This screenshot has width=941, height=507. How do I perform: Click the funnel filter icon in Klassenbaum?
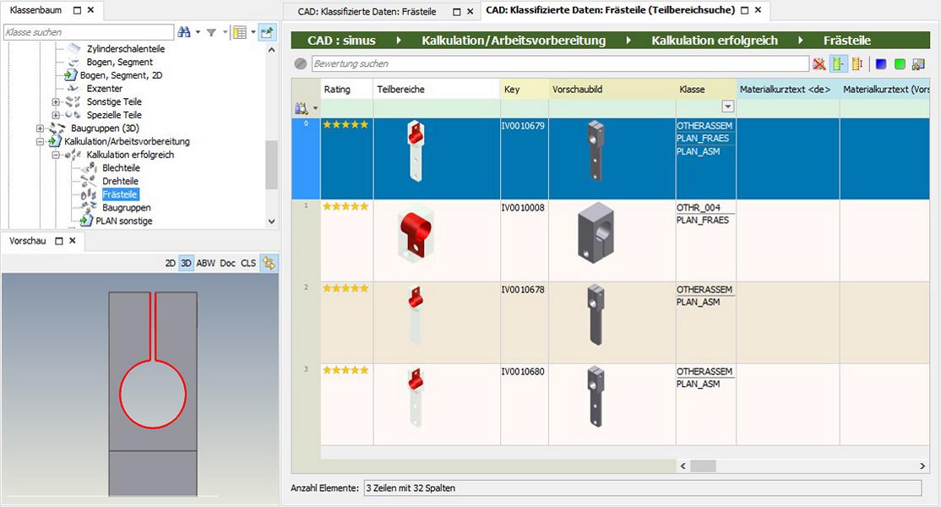211,32
